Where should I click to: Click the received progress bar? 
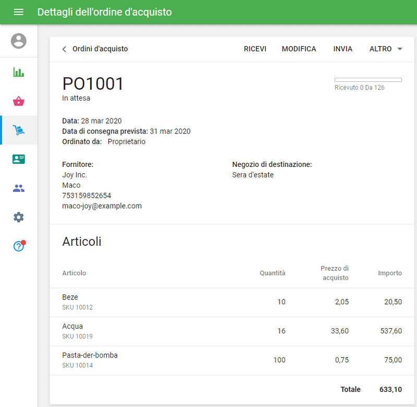click(x=368, y=80)
